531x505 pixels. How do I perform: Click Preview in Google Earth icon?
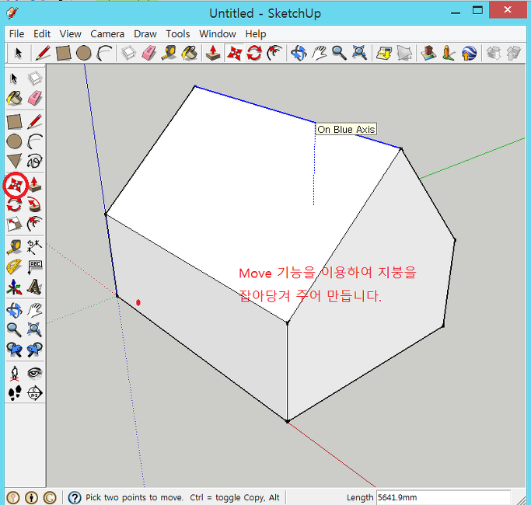tap(469, 53)
